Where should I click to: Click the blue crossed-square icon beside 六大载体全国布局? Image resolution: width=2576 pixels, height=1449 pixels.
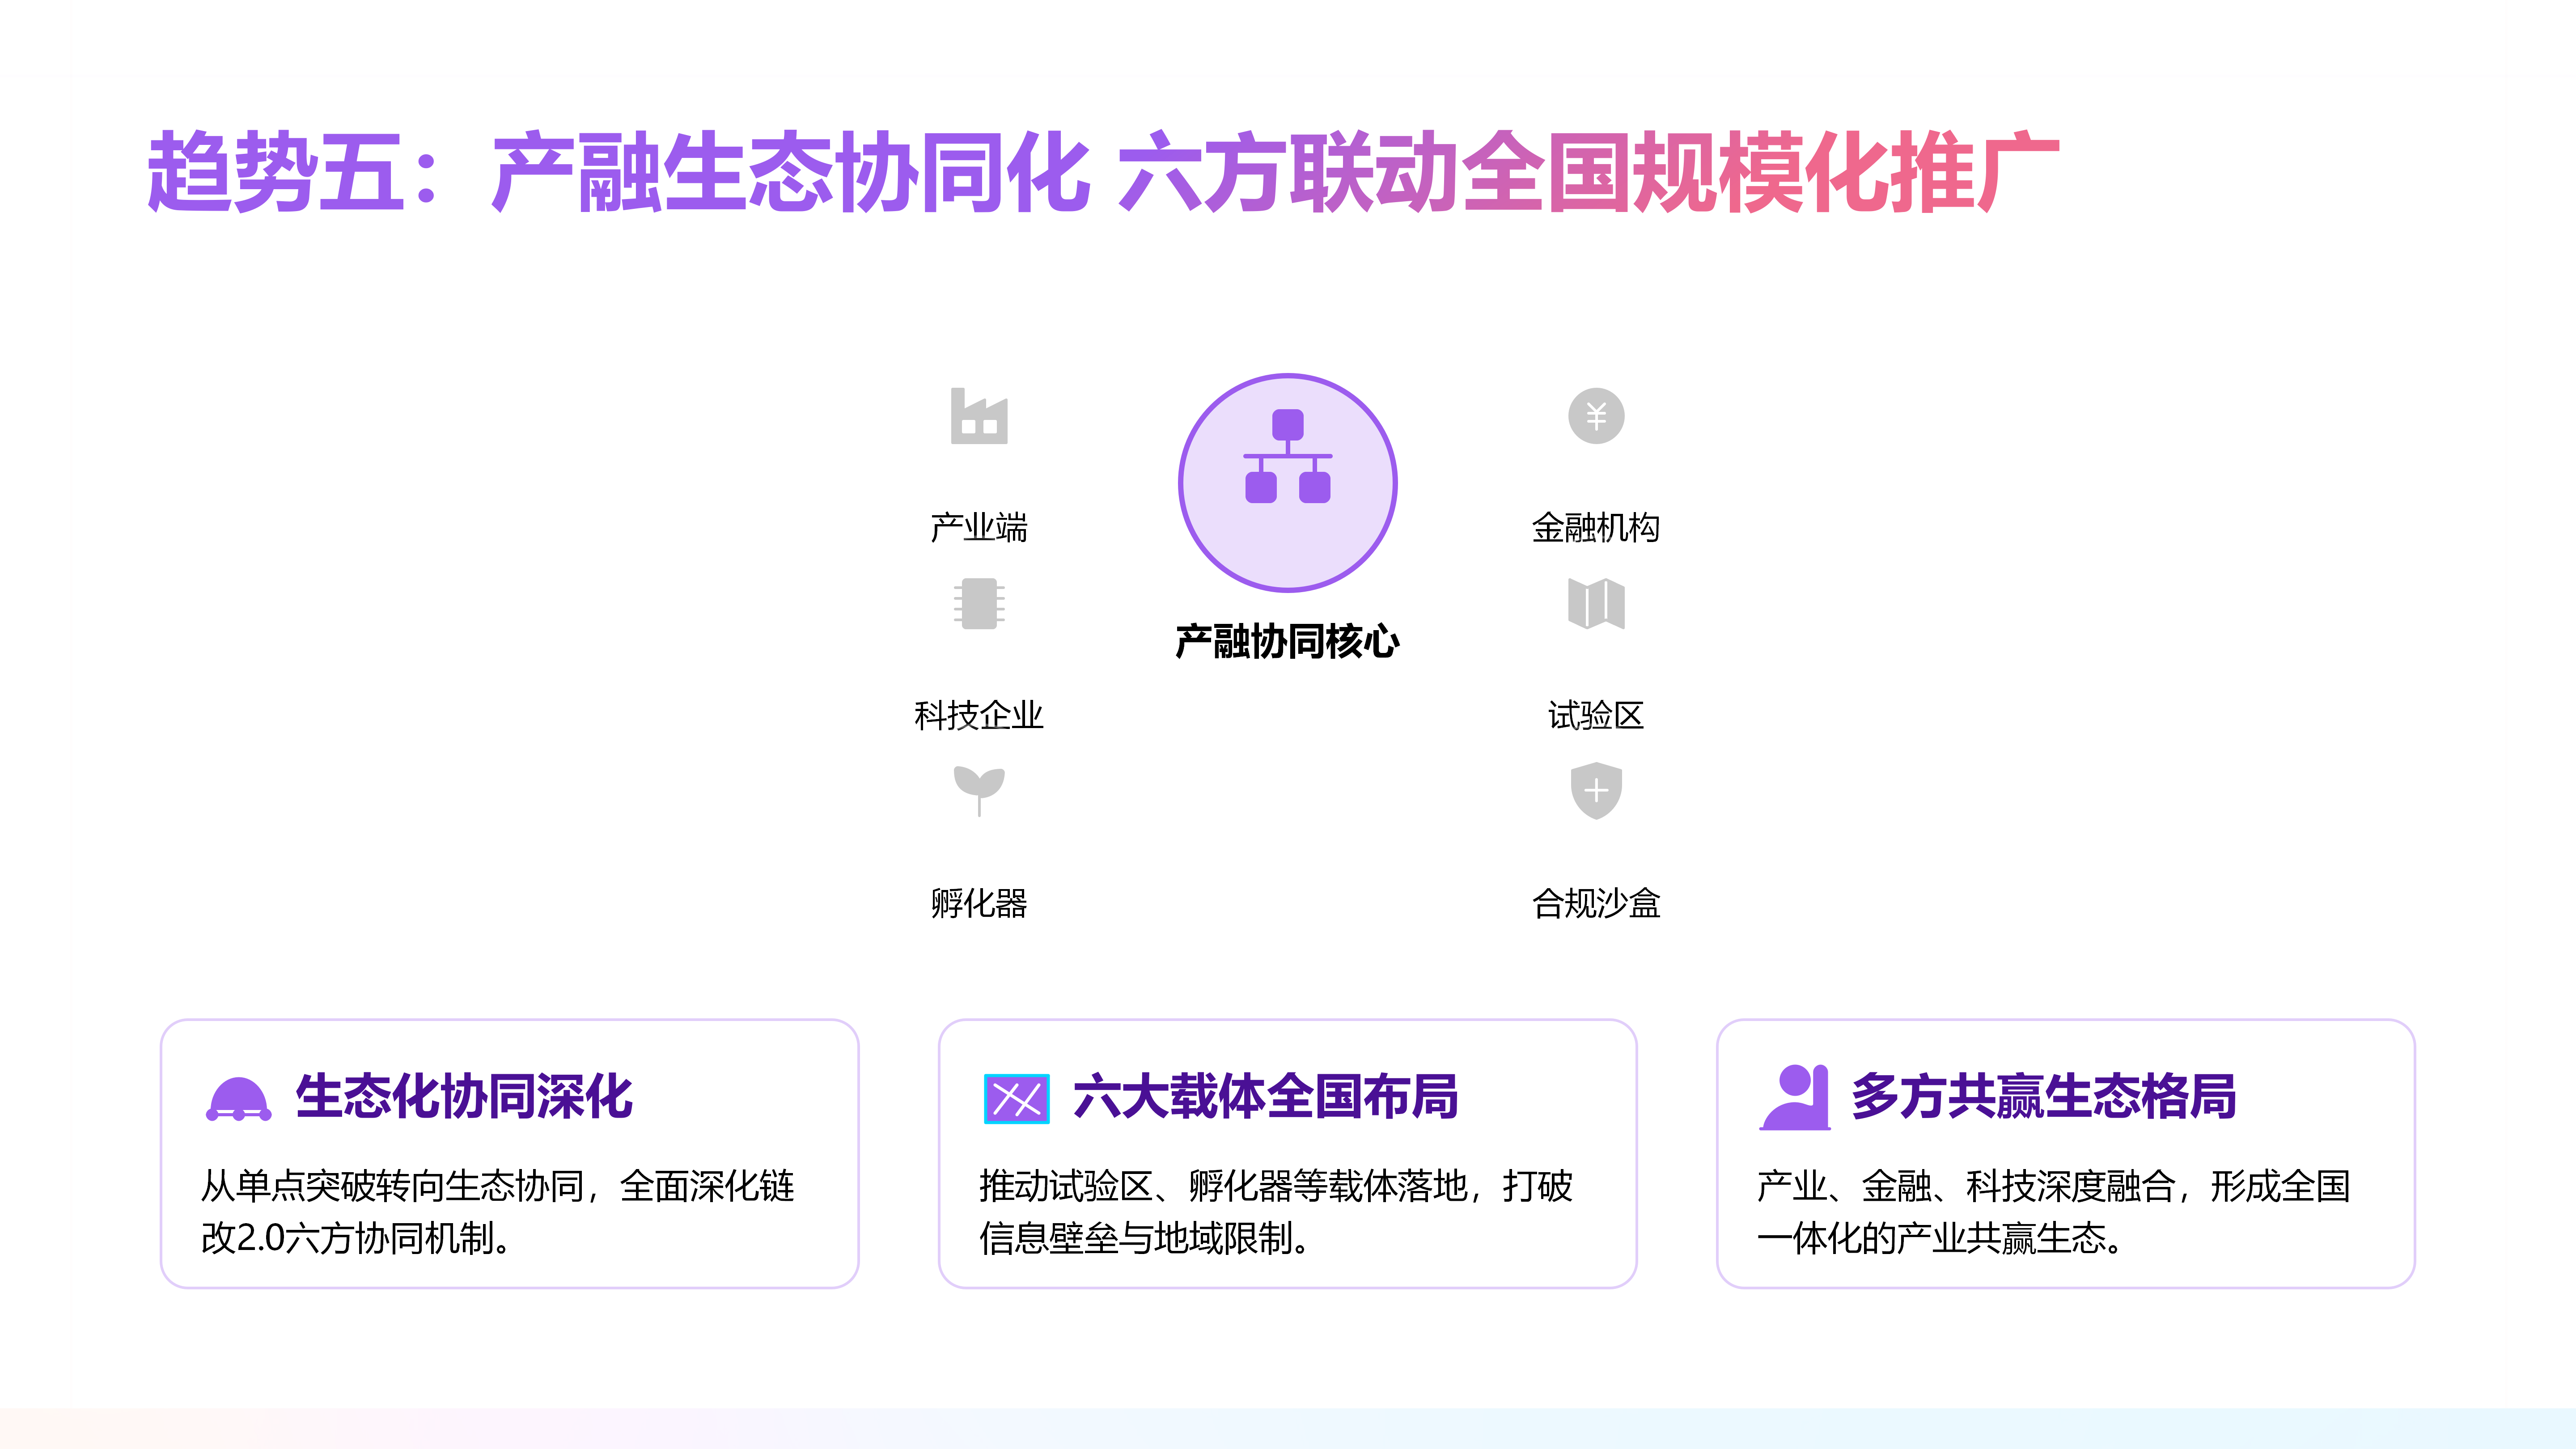pos(1016,1099)
